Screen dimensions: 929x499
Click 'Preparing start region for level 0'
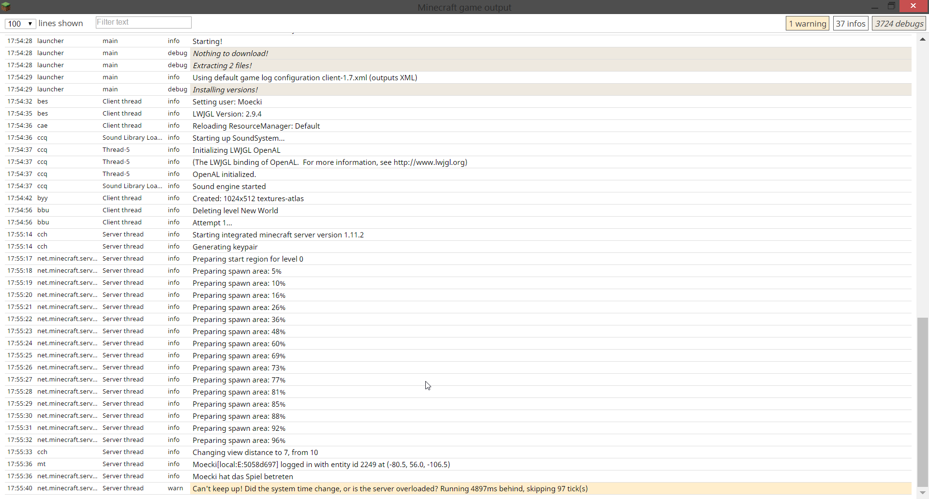[x=458, y=259]
